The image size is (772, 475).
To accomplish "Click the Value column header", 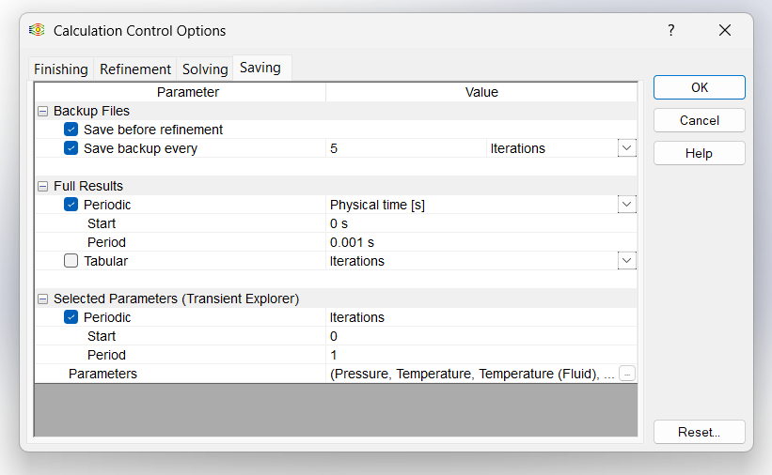I will pyautogui.click(x=481, y=92).
